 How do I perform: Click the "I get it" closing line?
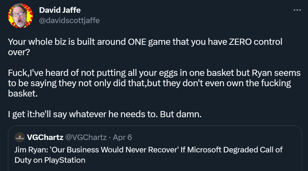pyautogui.click(x=104, y=114)
